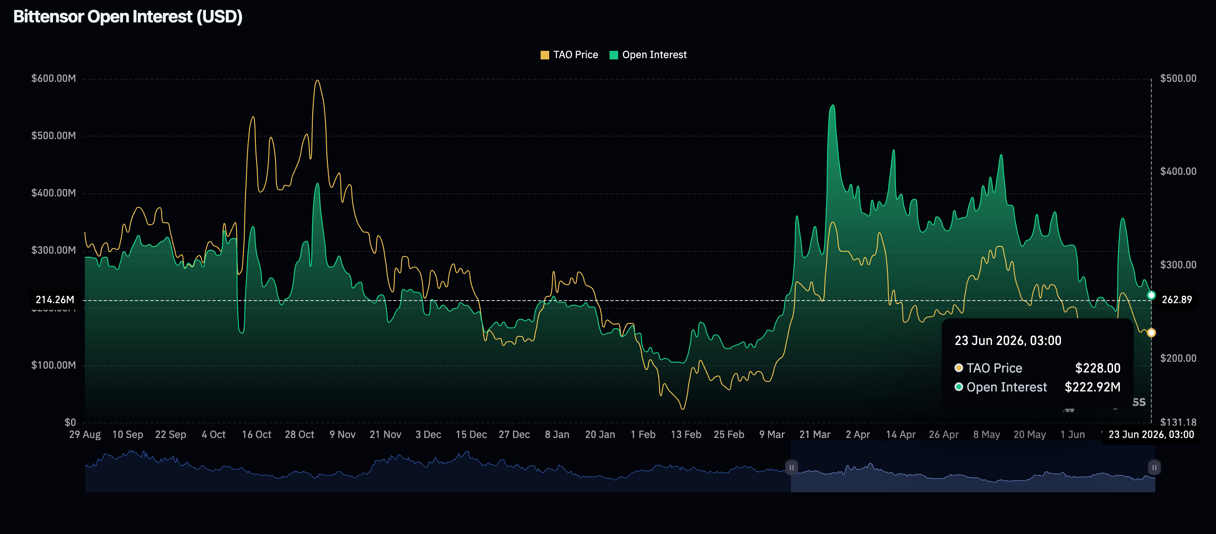The width and height of the screenshot is (1216, 534).
Task: Click the "23 Jun 2026, 03:00" tooltip header
Action: coord(1008,341)
